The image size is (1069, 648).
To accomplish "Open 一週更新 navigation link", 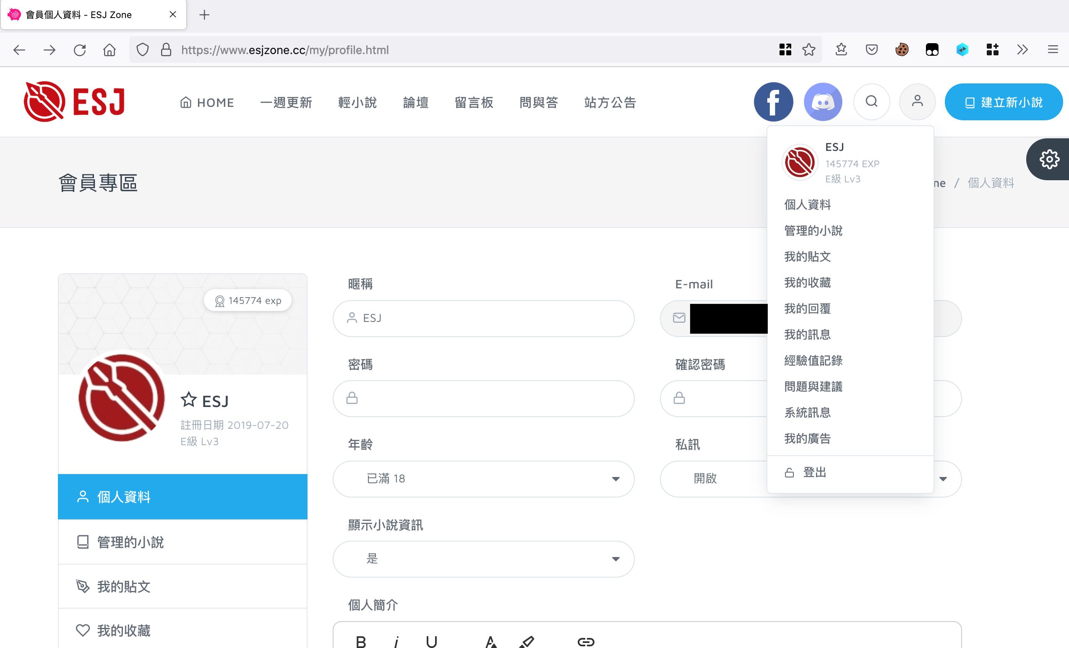I will coord(286,102).
